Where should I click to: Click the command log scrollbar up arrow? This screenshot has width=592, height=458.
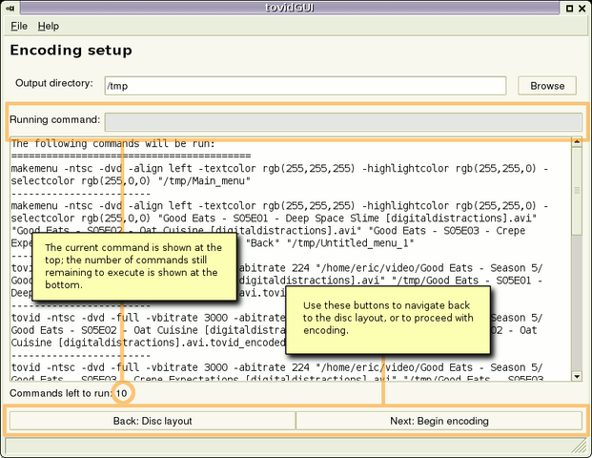tap(577, 142)
